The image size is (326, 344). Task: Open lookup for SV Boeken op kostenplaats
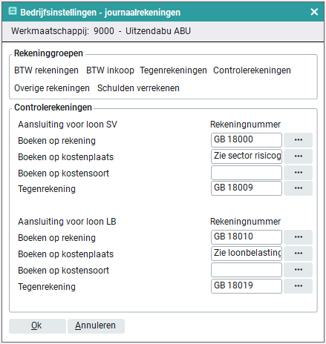(x=298, y=156)
